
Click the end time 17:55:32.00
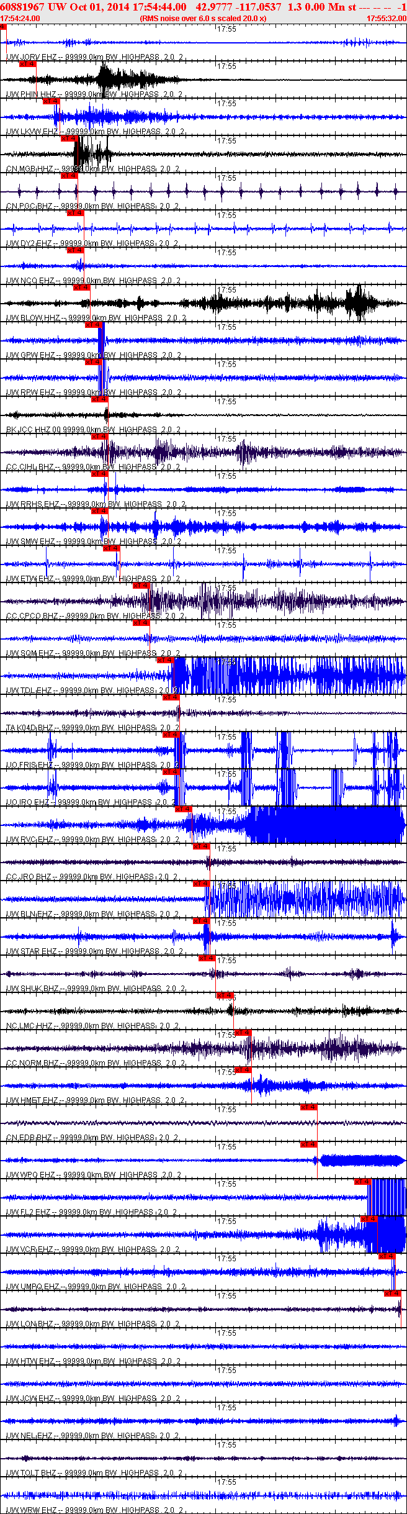(x=386, y=19)
